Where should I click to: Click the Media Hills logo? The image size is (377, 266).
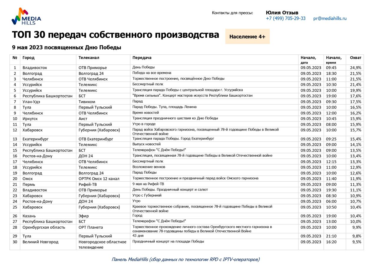(x=26, y=17)
